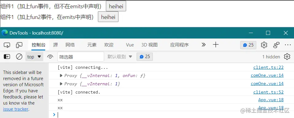Open the three-dot customize menu
The width and height of the screenshot is (294, 118).
pyautogui.click(x=288, y=45)
